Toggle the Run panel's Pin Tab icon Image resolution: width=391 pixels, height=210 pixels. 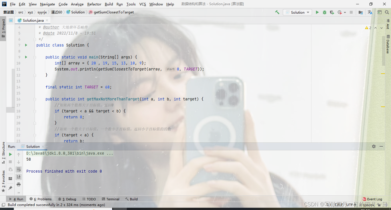(11, 188)
